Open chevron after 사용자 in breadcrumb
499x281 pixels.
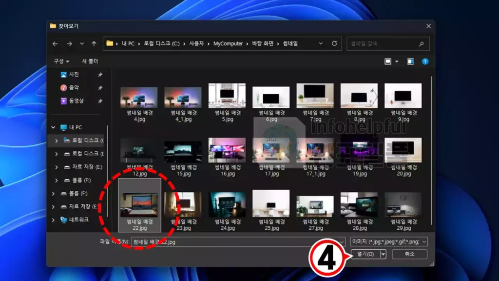coord(209,43)
